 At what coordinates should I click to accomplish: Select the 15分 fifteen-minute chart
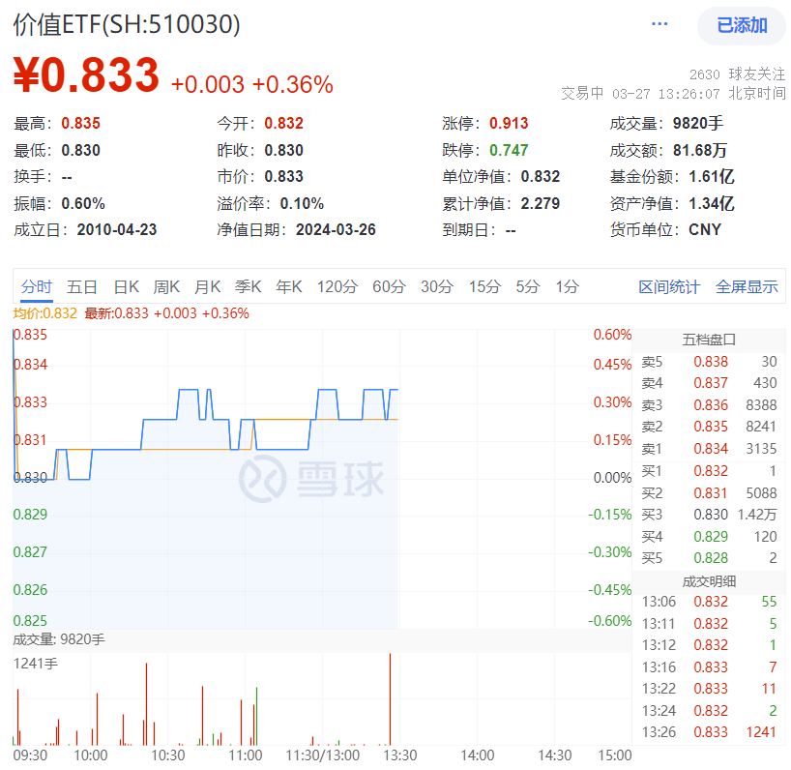[484, 287]
